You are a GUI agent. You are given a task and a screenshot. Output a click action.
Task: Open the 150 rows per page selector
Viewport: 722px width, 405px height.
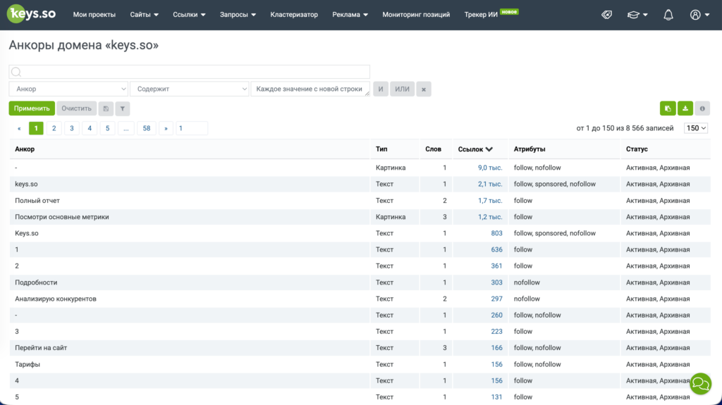[696, 128]
